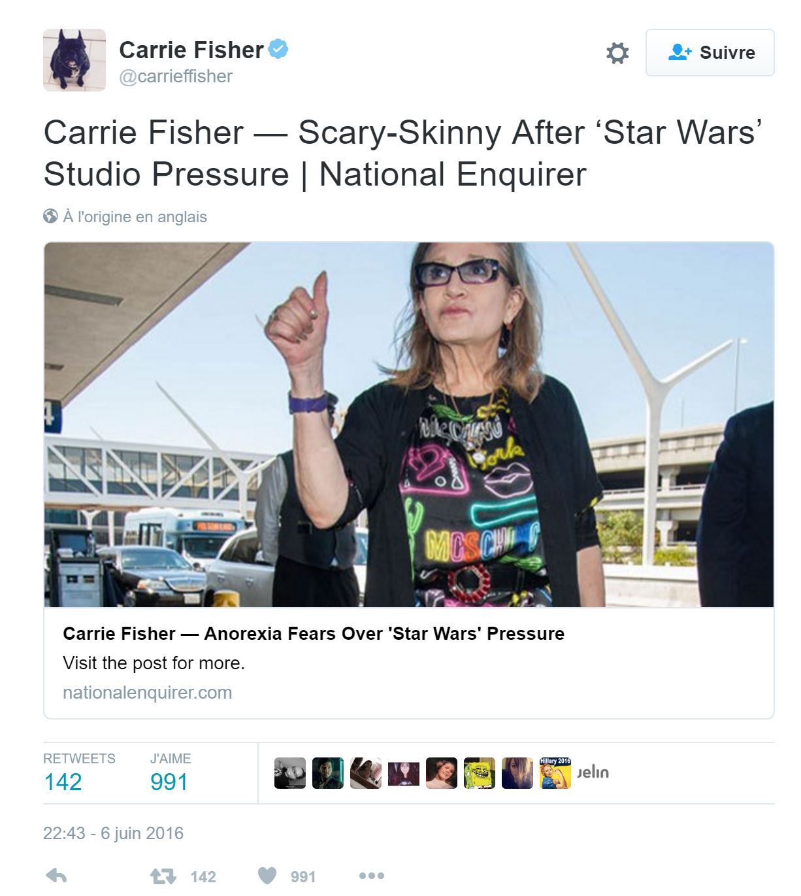View the 991 J'aime likes list
The image size is (801, 896).
point(169,782)
